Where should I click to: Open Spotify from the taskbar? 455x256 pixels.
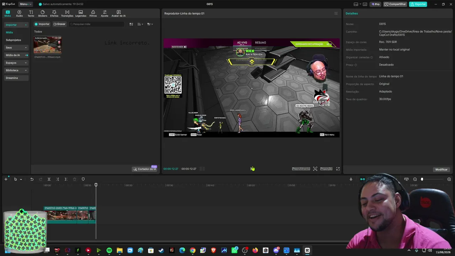tap(109, 250)
